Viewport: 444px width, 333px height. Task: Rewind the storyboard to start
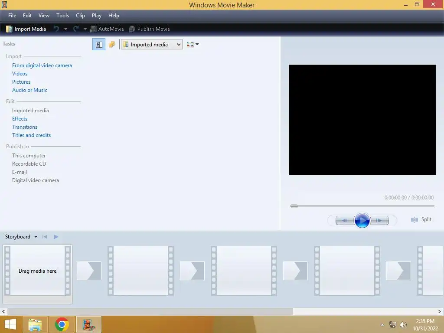coord(45,237)
